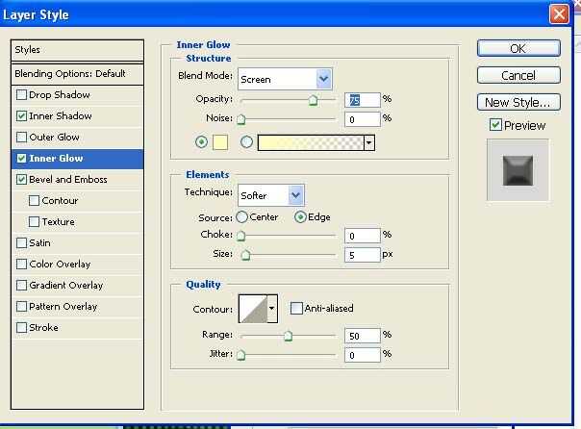Enable the Texture checkbox

click(x=34, y=221)
